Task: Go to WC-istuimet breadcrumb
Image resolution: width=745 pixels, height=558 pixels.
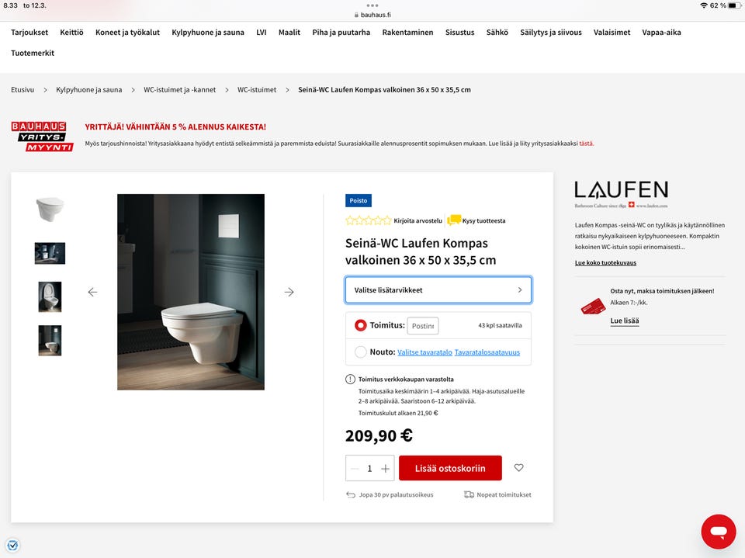Action: tap(257, 89)
